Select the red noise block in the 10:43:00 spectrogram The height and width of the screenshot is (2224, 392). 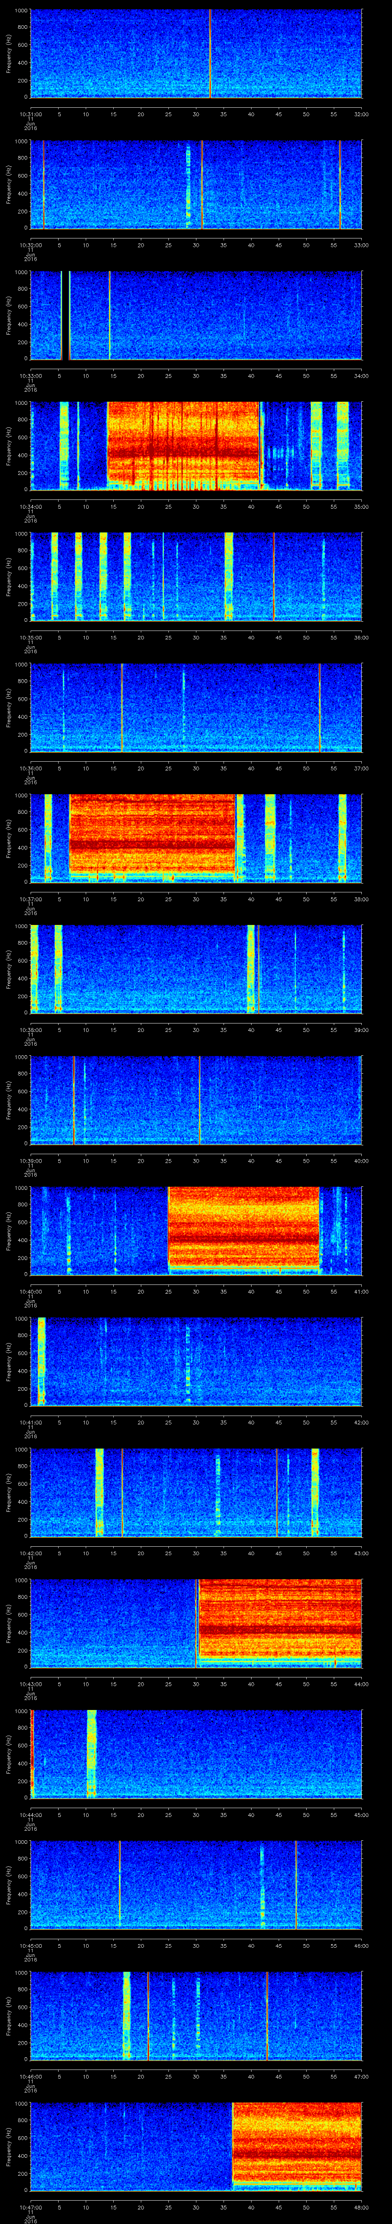pos(280,1621)
